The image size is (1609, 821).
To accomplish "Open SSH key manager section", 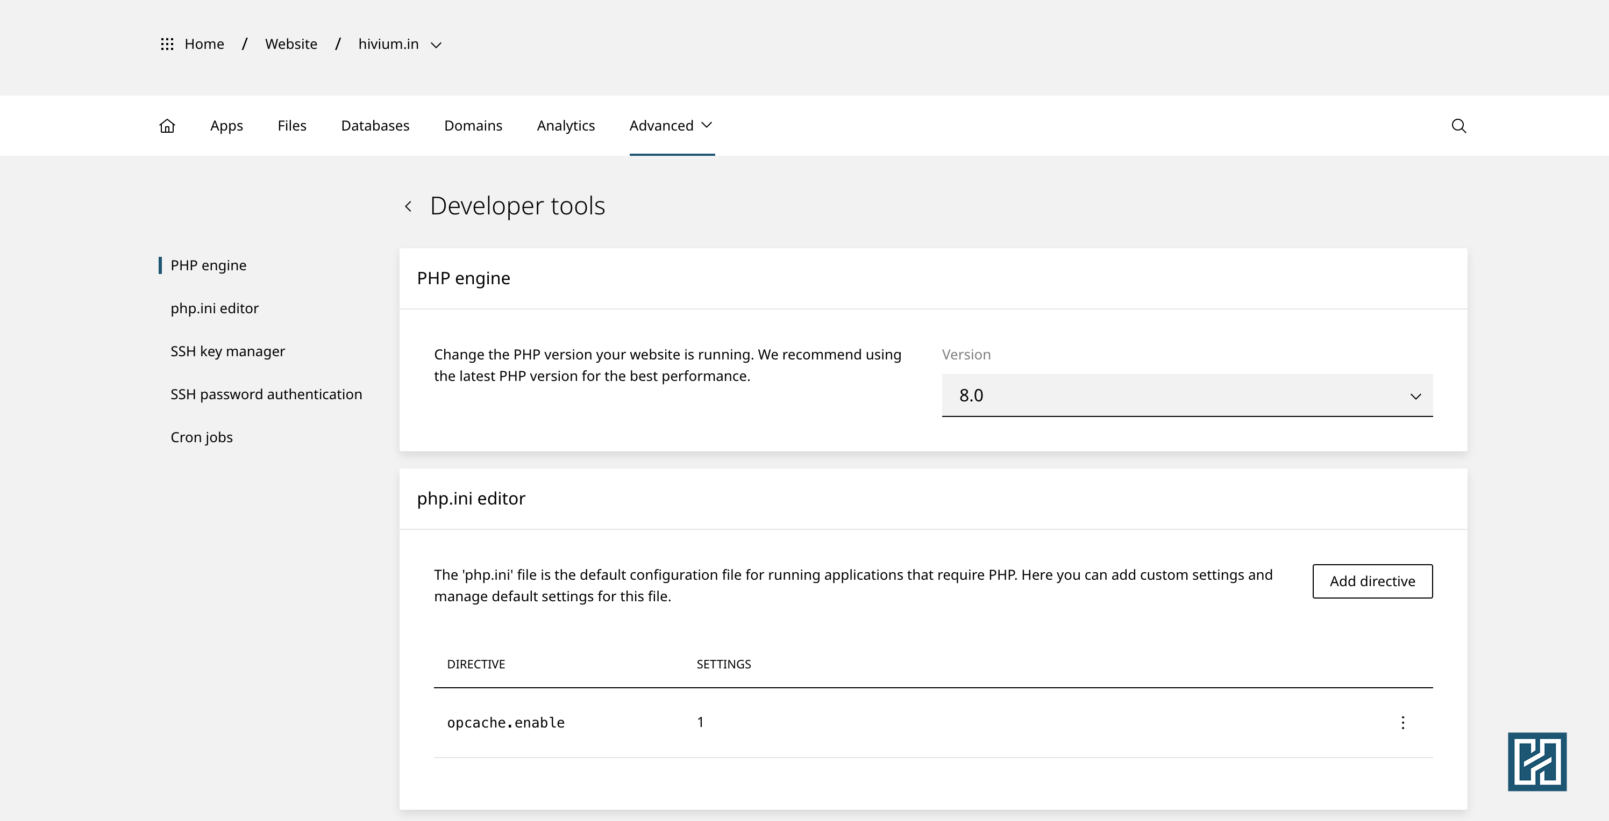I will tap(227, 351).
